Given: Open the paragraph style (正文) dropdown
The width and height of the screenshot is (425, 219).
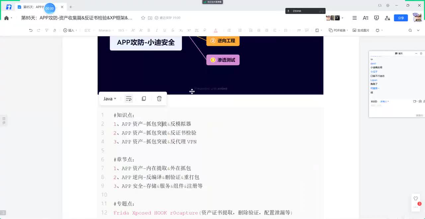Looking at the screenshot, I should [x=89, y=30].
